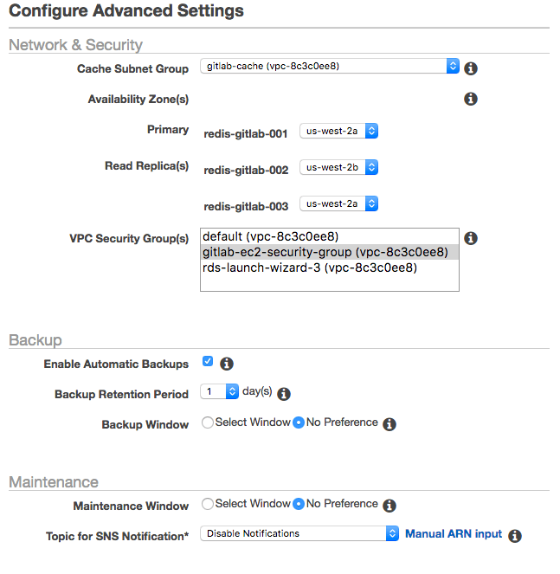This screenshot has width=560, height=574.
Task: Open the Backup Retention Period day selector
Action: [219, 391]
